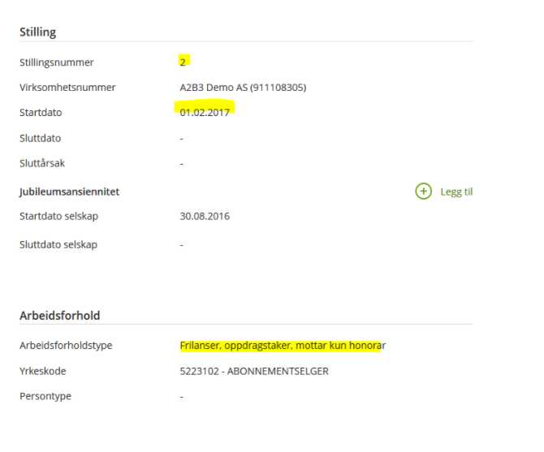Click the highlighted date 01.02.2017
Viewport: 544px width, 452px height.
point(205,112)
